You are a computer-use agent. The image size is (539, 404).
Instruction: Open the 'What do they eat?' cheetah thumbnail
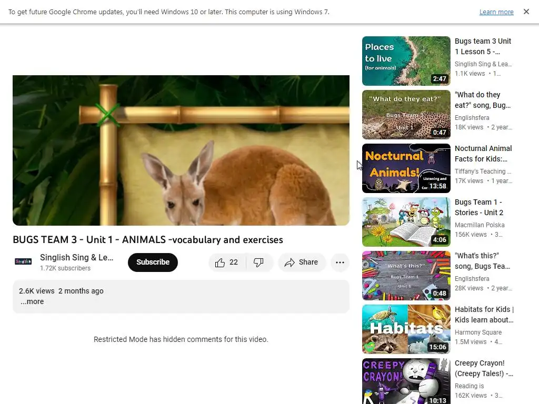click(x=406, y=114)
